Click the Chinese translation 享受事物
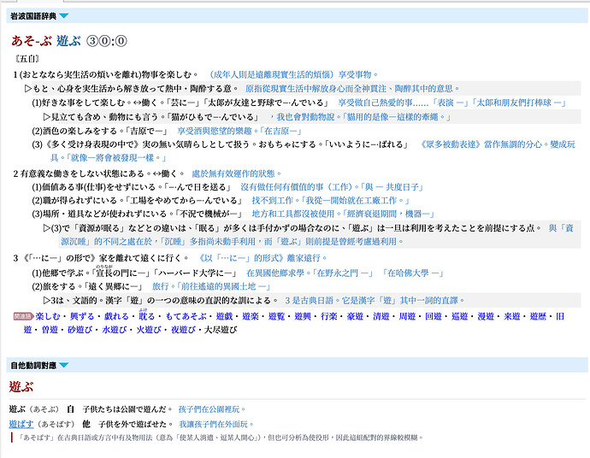Image resolution: width=590 pixels, height=458 pixels. point(357,74)
